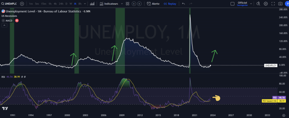Open chart settings gear icon

pyautogui.click(x=266, y=4)
